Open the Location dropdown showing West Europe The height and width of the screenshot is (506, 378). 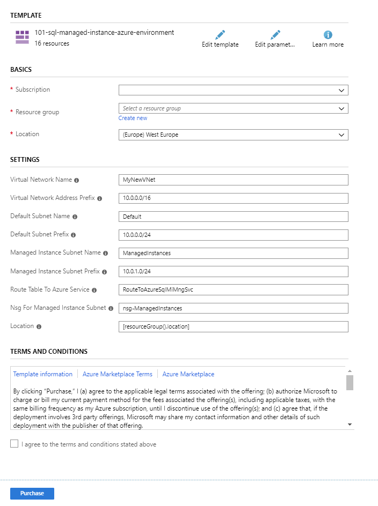[233, 135]
